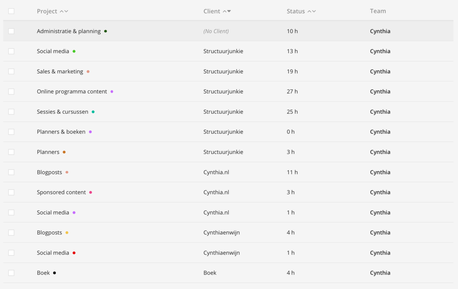Sort the list by Client column arrows
This screenshot has width=458, height=289.
(x=227, y=11)
